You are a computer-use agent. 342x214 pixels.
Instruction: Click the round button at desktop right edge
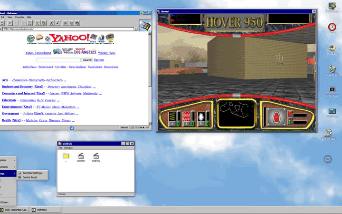pyautogui.click(x=328, y=159)
